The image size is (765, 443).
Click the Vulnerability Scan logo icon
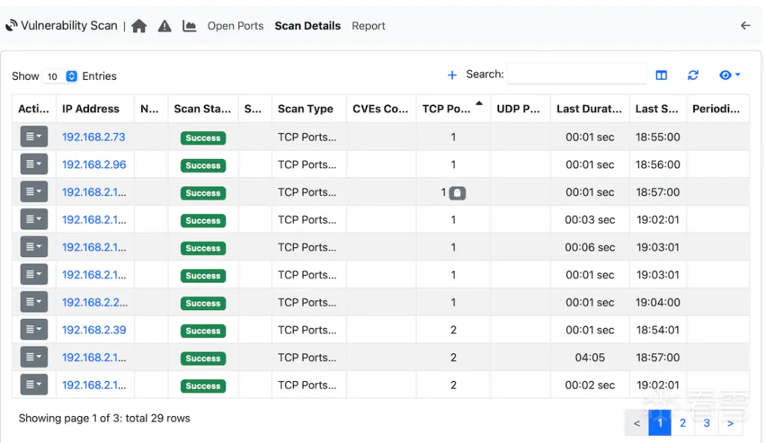click(11, 25)
